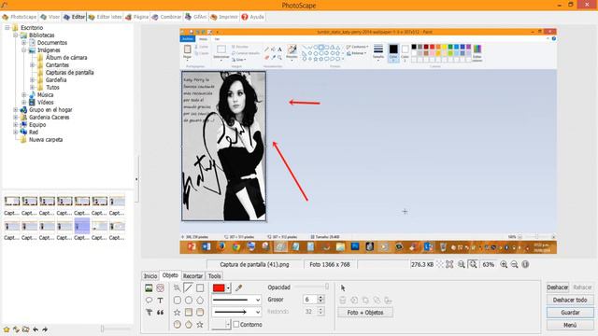Switch to the Inicio tab
Image resolution: width=598 pixels, height=336 pixels.
149,276
